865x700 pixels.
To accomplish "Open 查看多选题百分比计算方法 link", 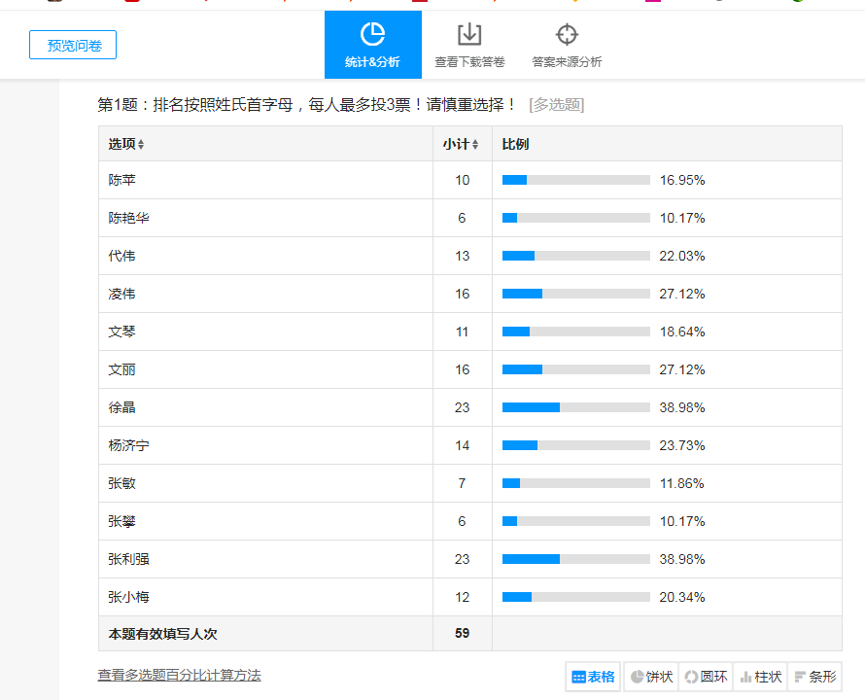I will point(179,675).
